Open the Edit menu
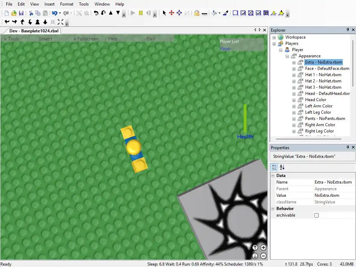This screenshot has width=356, height=267. [x=21, y=4]
